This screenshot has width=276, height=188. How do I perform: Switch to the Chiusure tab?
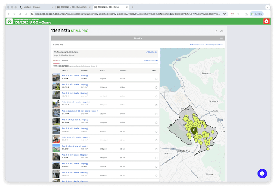(x=64, y=61)
